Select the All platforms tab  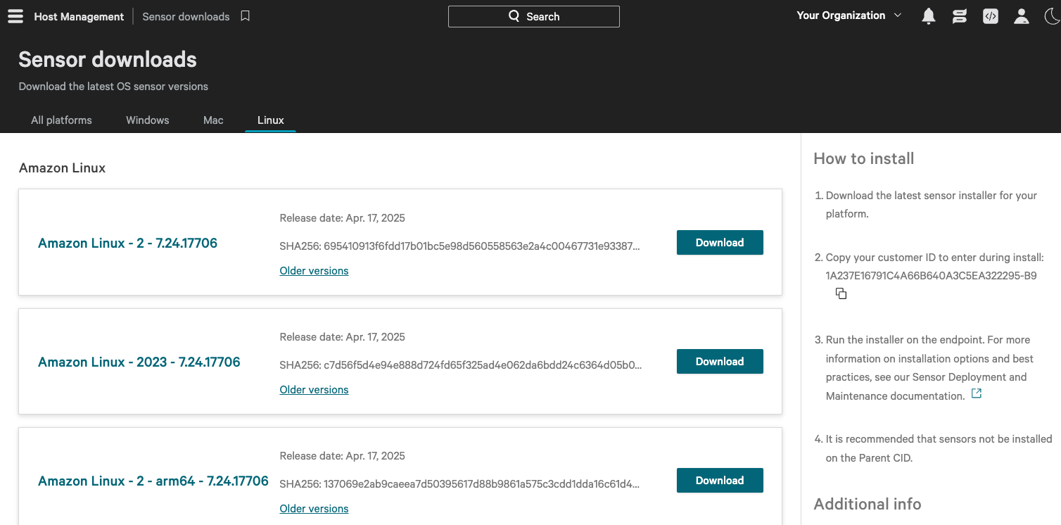[x=61, y=120]
